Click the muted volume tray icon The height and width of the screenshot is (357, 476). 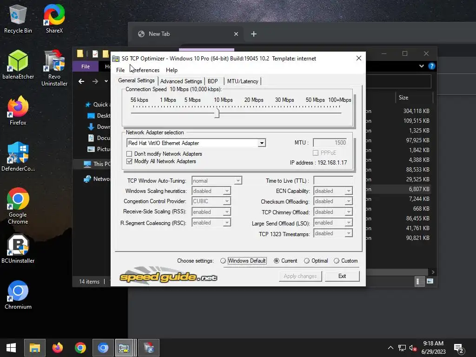click(x=413, y=348)
